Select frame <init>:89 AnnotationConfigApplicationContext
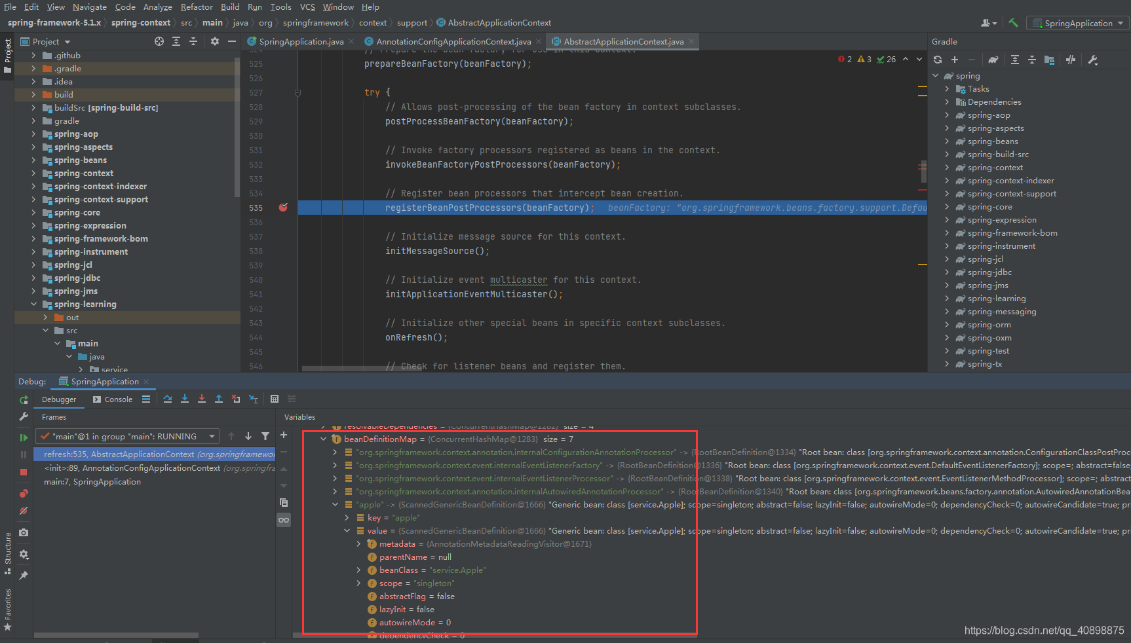The height and width of the screenshot is (643, 1131). click(x=155, y=468)
